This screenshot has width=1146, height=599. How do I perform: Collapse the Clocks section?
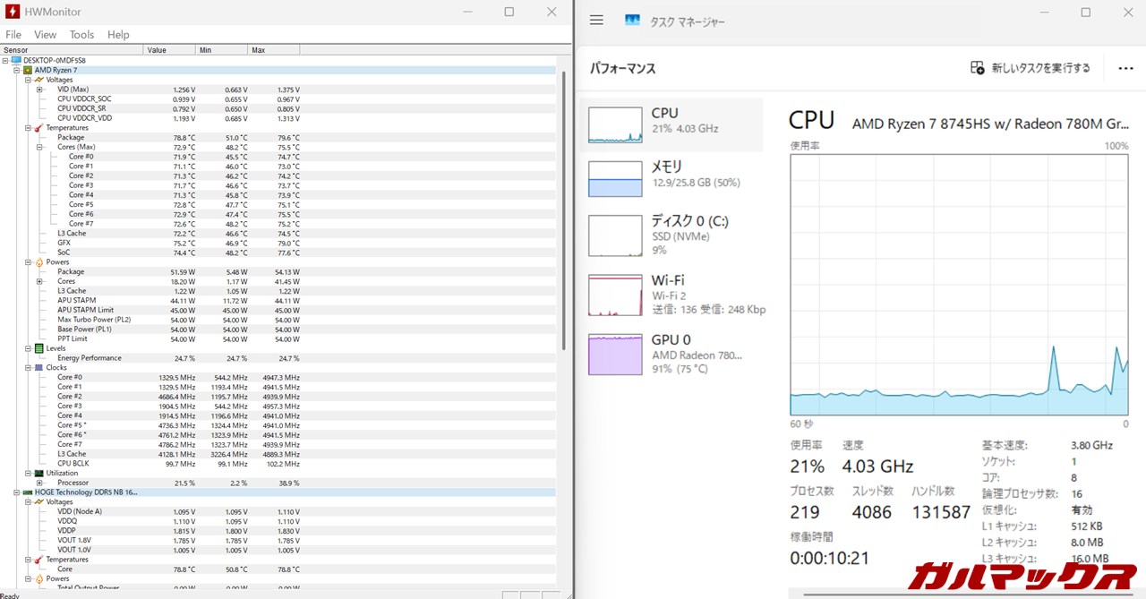[28, 368]
